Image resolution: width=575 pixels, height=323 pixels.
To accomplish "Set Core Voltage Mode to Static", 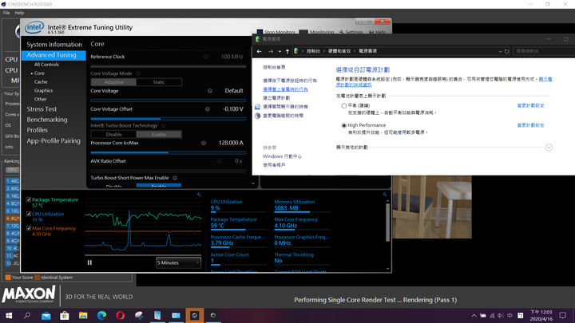I will pyautogui.click(x=159, y=82).
